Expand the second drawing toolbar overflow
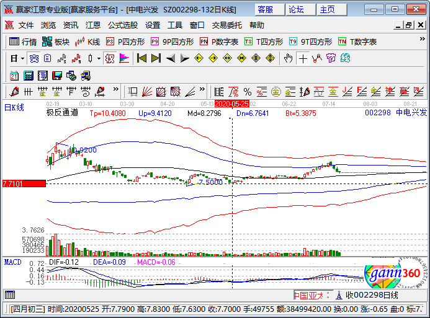430x318 pixels. [202, 89]
